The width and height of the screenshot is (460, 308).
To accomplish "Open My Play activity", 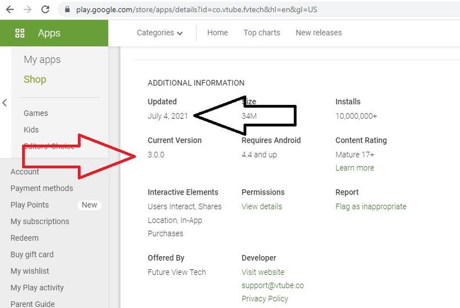I will 37,287.
